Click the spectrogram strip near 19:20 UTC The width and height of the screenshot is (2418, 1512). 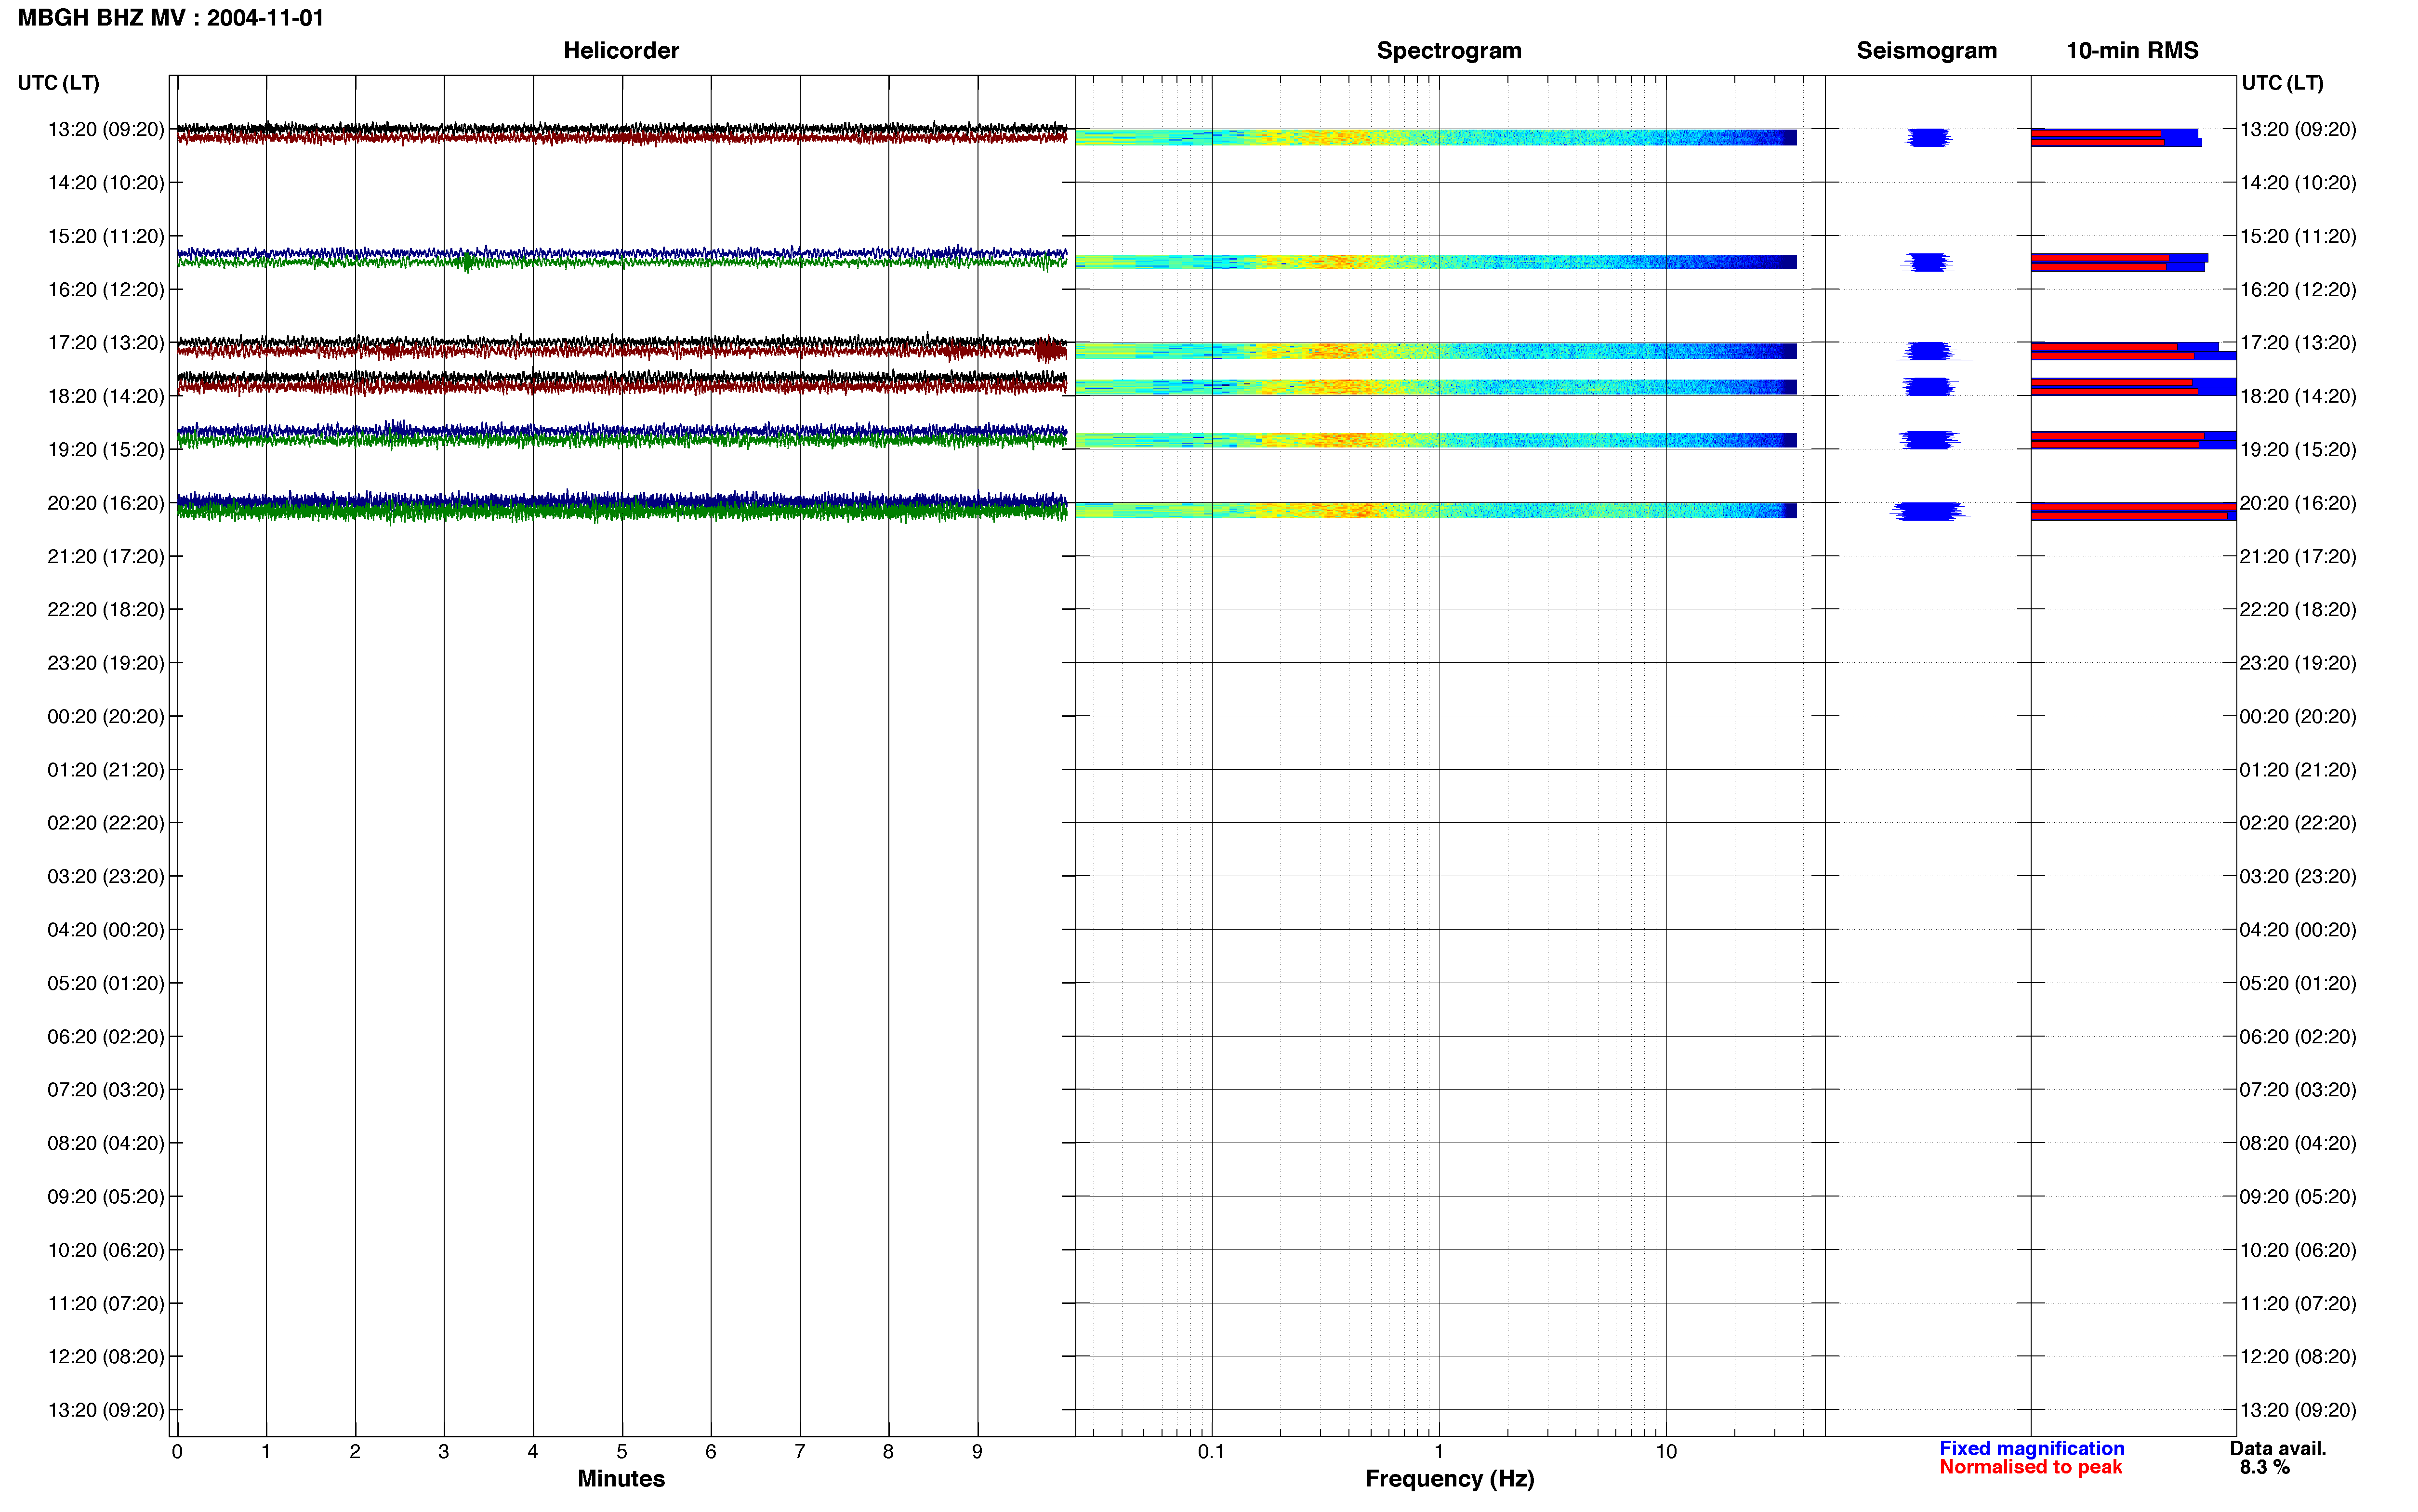tap(1436, 440)
